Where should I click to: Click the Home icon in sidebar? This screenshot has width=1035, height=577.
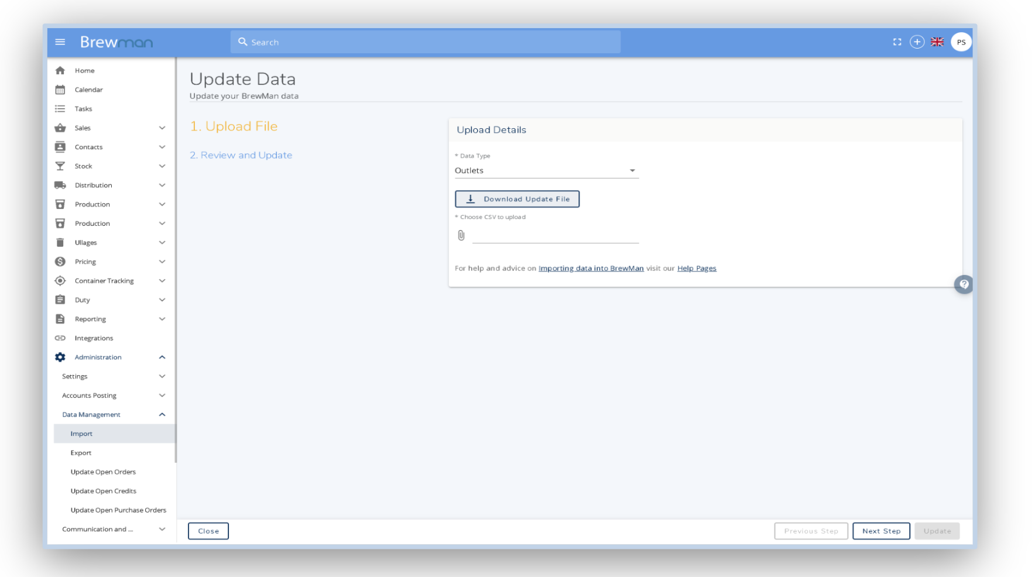[x=60, y=71]
